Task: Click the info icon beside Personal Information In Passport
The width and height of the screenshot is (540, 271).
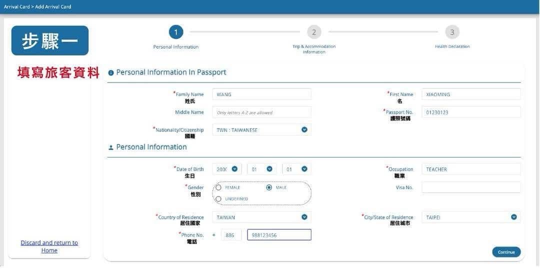Action: pos(111,73)
